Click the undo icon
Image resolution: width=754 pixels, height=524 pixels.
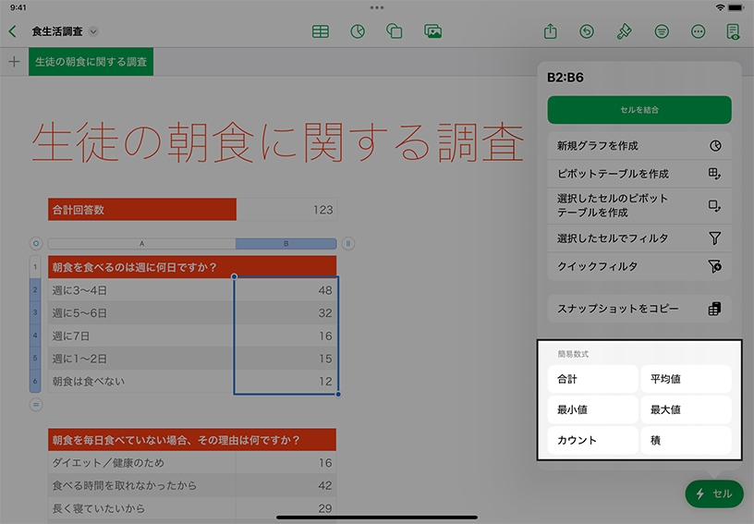coord(587,31)
